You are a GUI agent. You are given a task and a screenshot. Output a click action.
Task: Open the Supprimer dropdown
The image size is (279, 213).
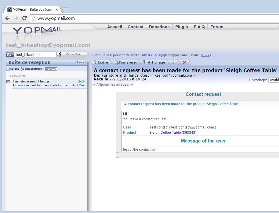pyautogui.click(x=32, y=69)
